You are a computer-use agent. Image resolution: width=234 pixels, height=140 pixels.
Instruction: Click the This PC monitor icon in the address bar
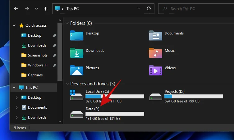[57, 8]
